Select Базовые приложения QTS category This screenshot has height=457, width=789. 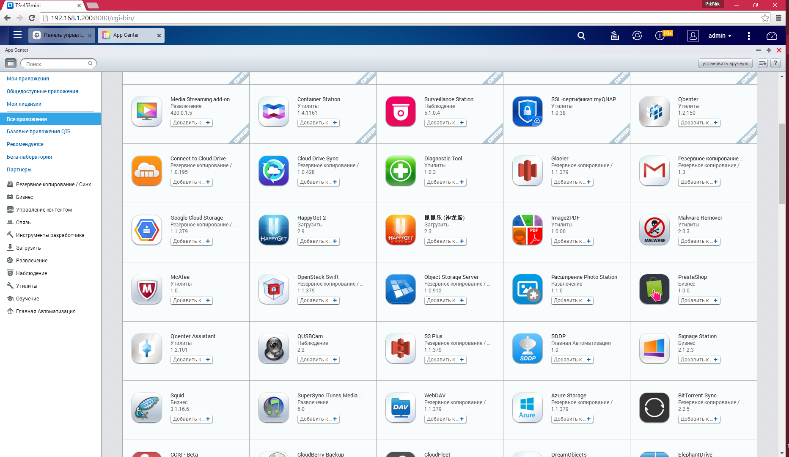pyautogui.click(x=38, y=132)
